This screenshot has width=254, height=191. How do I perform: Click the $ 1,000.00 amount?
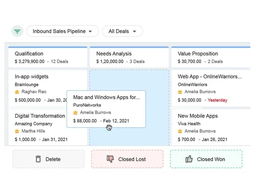[25, 140]
